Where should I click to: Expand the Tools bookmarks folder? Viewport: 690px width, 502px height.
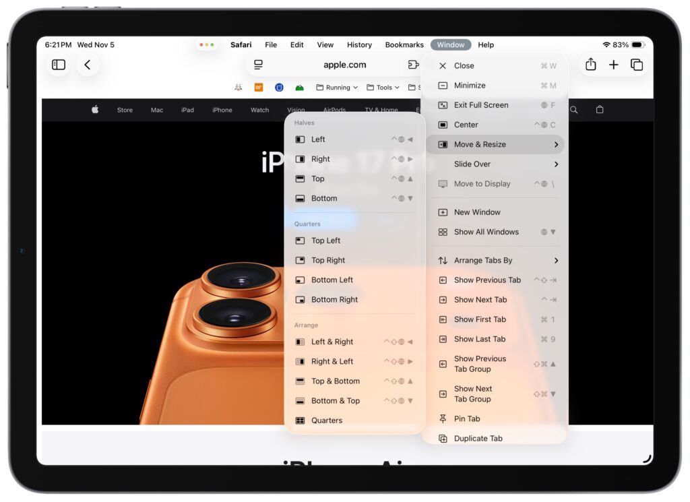[x=382, y=87]
